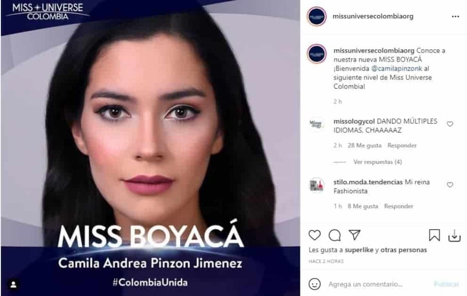
Task: Reply to missologycol comment via Responder
Action: 402,146
